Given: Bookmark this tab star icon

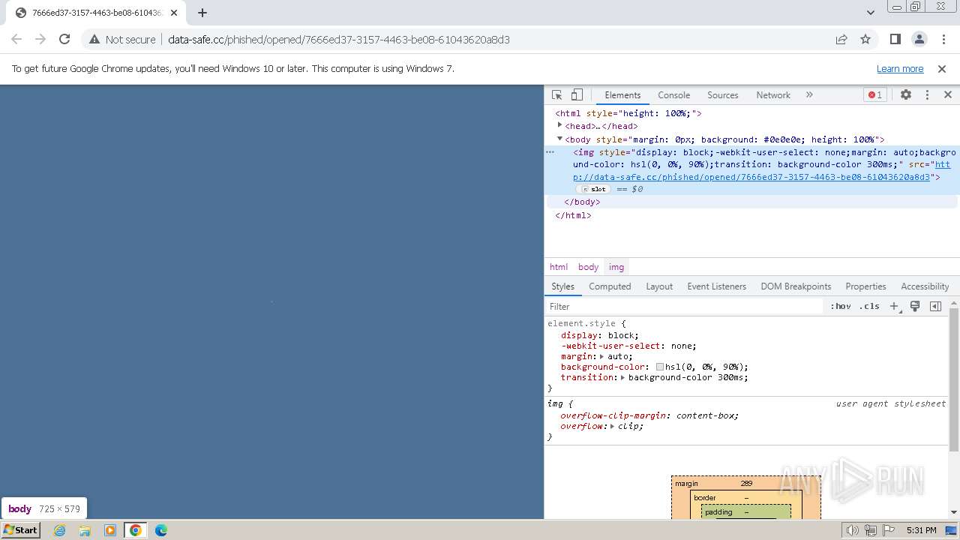Looking at the screenshot, I should (865, 39).
